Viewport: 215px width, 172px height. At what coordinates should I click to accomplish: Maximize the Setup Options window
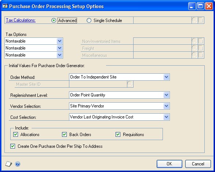[x=200, y=6]
